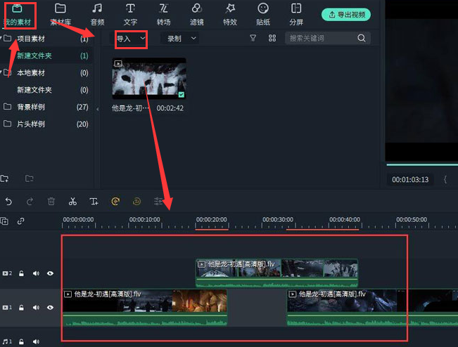Viewport: 458px width, 347px height.
Task: Click the add text (T+) tool
Action: 94,202
